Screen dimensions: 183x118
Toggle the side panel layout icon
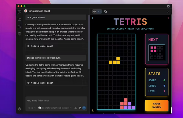point(168,6)
